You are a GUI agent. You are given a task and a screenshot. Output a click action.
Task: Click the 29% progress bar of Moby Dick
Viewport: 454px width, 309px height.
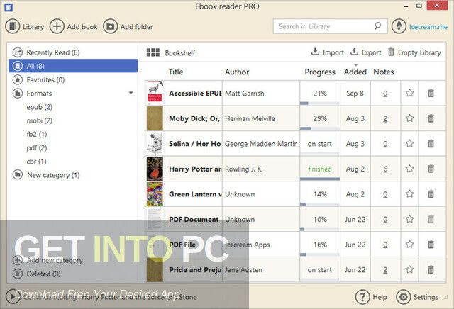click(320, 128)
